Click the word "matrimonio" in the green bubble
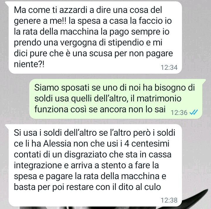This screenshot has width=211, height=209. point(159,98)
